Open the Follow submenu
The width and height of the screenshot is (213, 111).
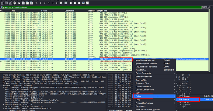(154, 96)
